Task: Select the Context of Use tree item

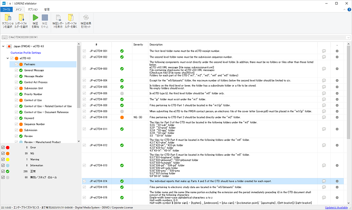Action: 33,100
